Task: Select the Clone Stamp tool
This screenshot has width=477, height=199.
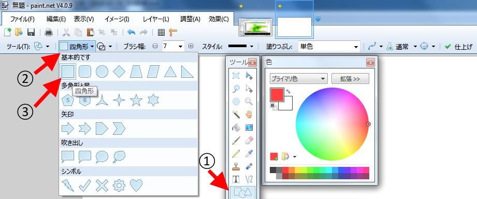Action: [236, 166]
